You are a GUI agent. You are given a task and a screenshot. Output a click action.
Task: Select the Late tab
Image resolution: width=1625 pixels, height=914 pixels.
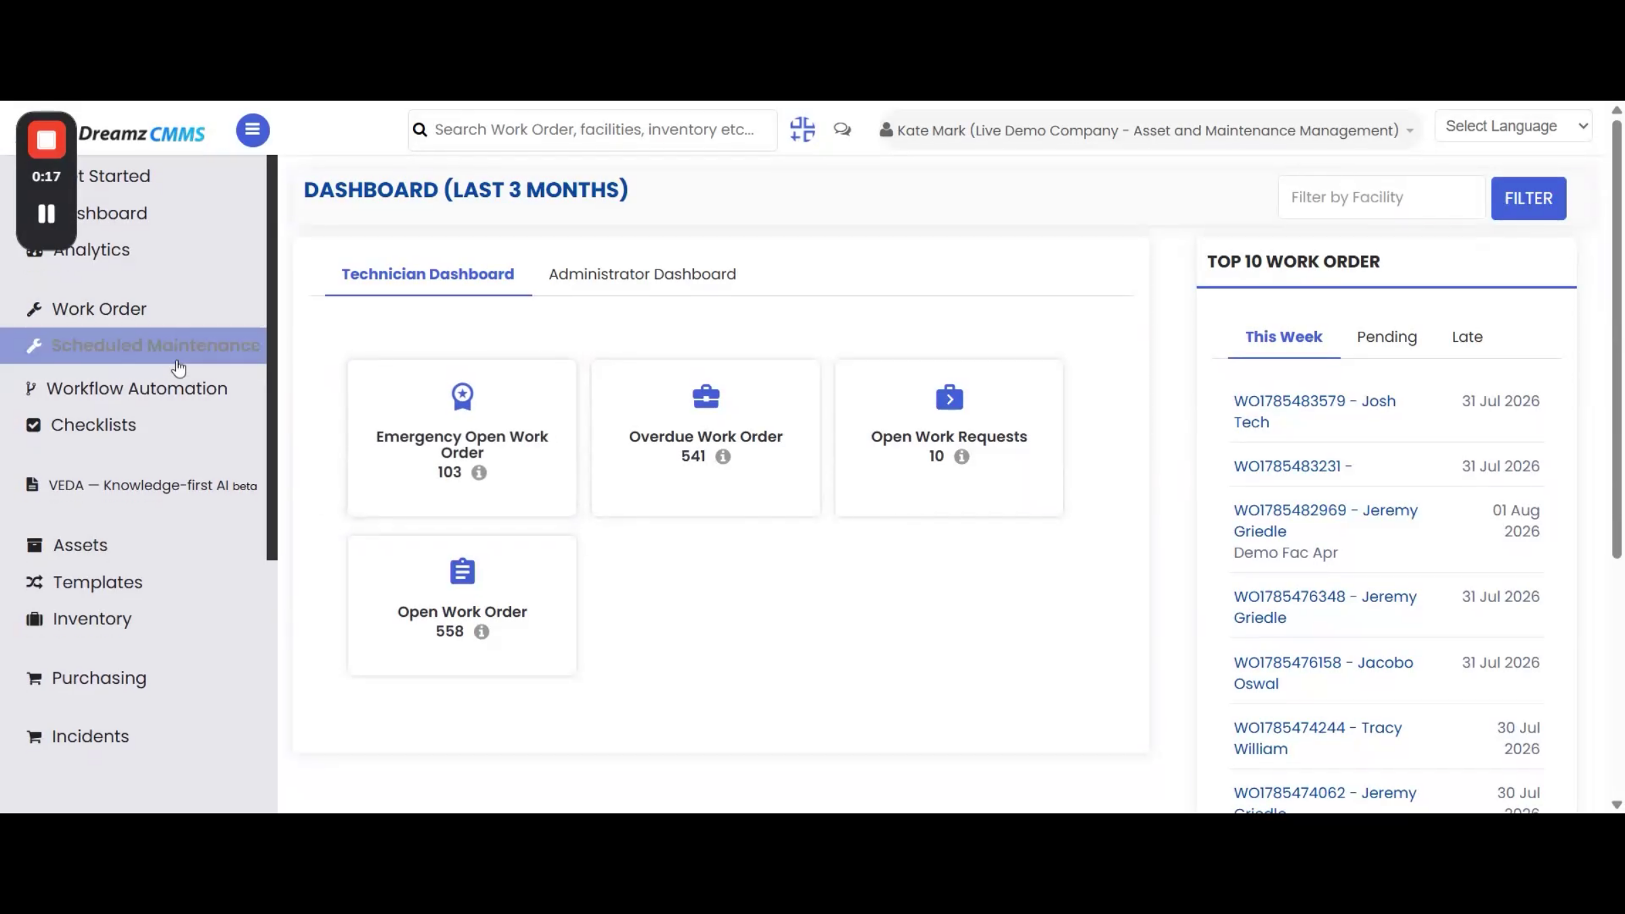(1467, 337)
